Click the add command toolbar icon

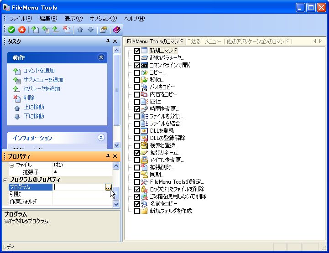click(x=35, y=30)
